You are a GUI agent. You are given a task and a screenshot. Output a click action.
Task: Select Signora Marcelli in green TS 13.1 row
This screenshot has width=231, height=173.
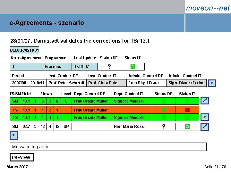pos(132,117)
